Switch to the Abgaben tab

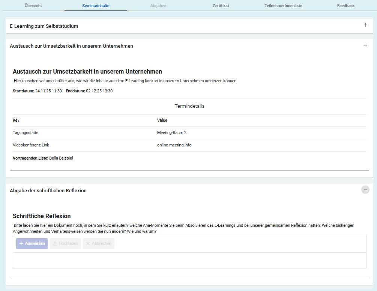pos(158,6)
